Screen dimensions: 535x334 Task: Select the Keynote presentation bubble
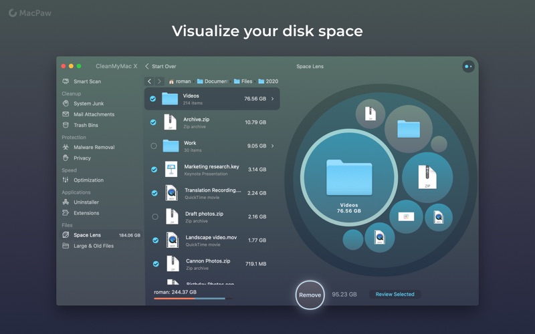406,216
